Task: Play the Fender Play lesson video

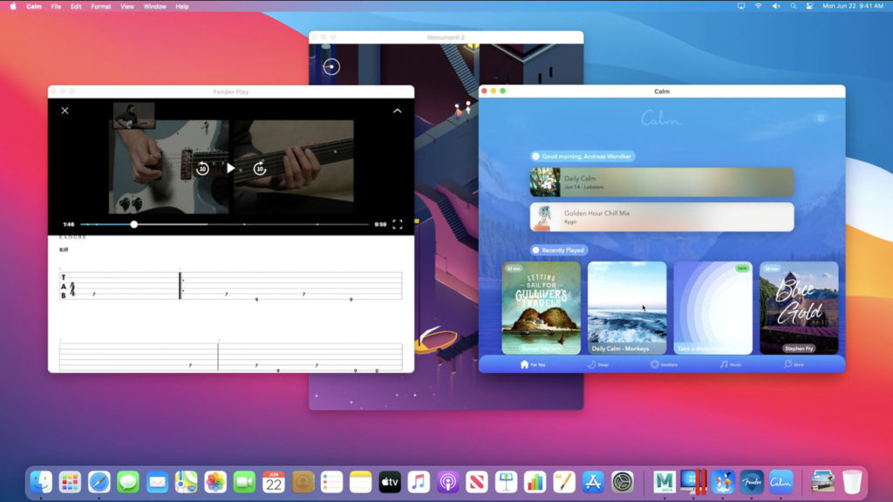Action: (x=230, y=168)
